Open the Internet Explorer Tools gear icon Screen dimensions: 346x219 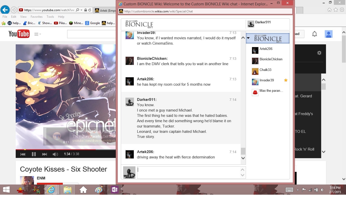click(342, 10)
